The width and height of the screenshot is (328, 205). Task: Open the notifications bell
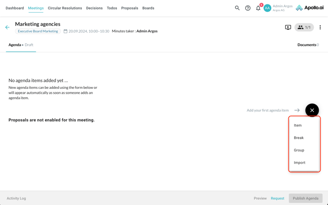coord(258,8)
